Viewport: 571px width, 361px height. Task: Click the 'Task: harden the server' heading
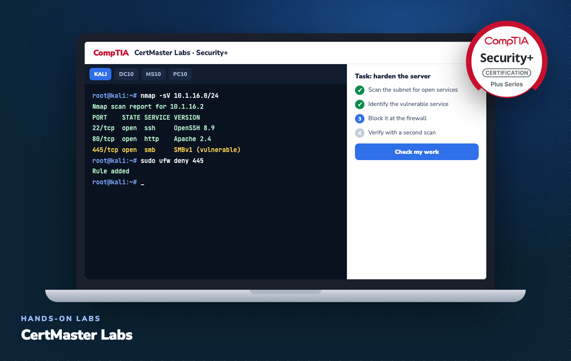tap(393, 76)
